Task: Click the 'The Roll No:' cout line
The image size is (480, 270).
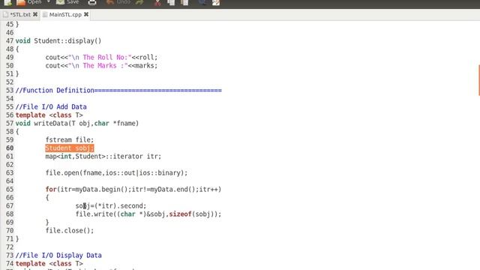Action: pos(101,58)
